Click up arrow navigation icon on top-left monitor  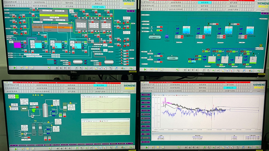pyautogui.click(x=61, y=68)
